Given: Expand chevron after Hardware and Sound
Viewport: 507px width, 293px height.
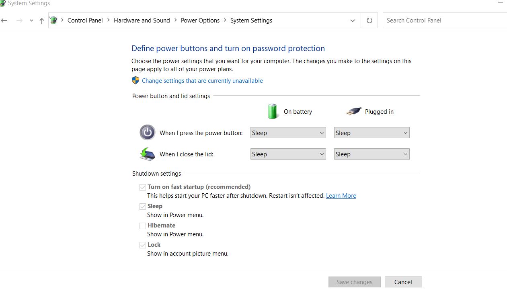Looking at the screenshot, I should [x=176, y=20].
